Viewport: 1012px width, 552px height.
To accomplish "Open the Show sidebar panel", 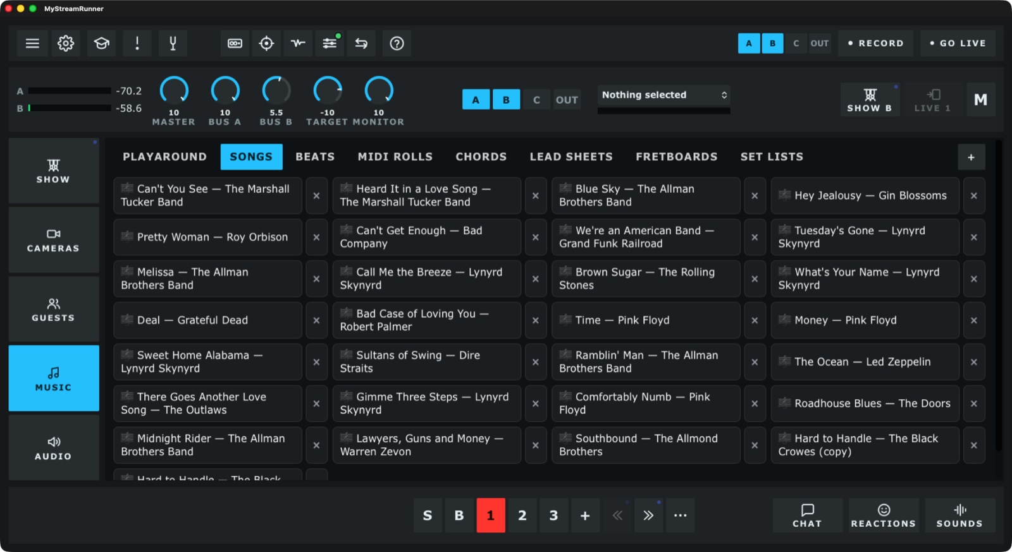I will [54, 171].
